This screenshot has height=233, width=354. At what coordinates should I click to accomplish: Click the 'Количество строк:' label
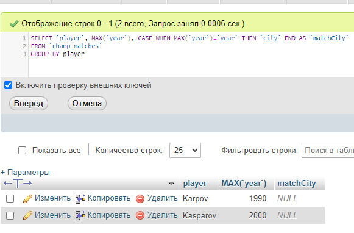point(129,150)
